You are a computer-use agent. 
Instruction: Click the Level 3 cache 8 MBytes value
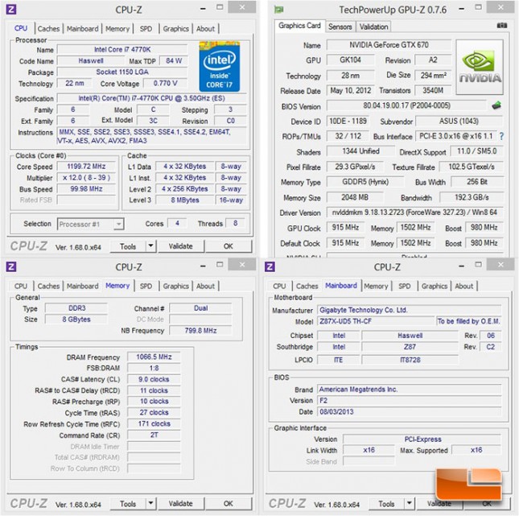185,200
